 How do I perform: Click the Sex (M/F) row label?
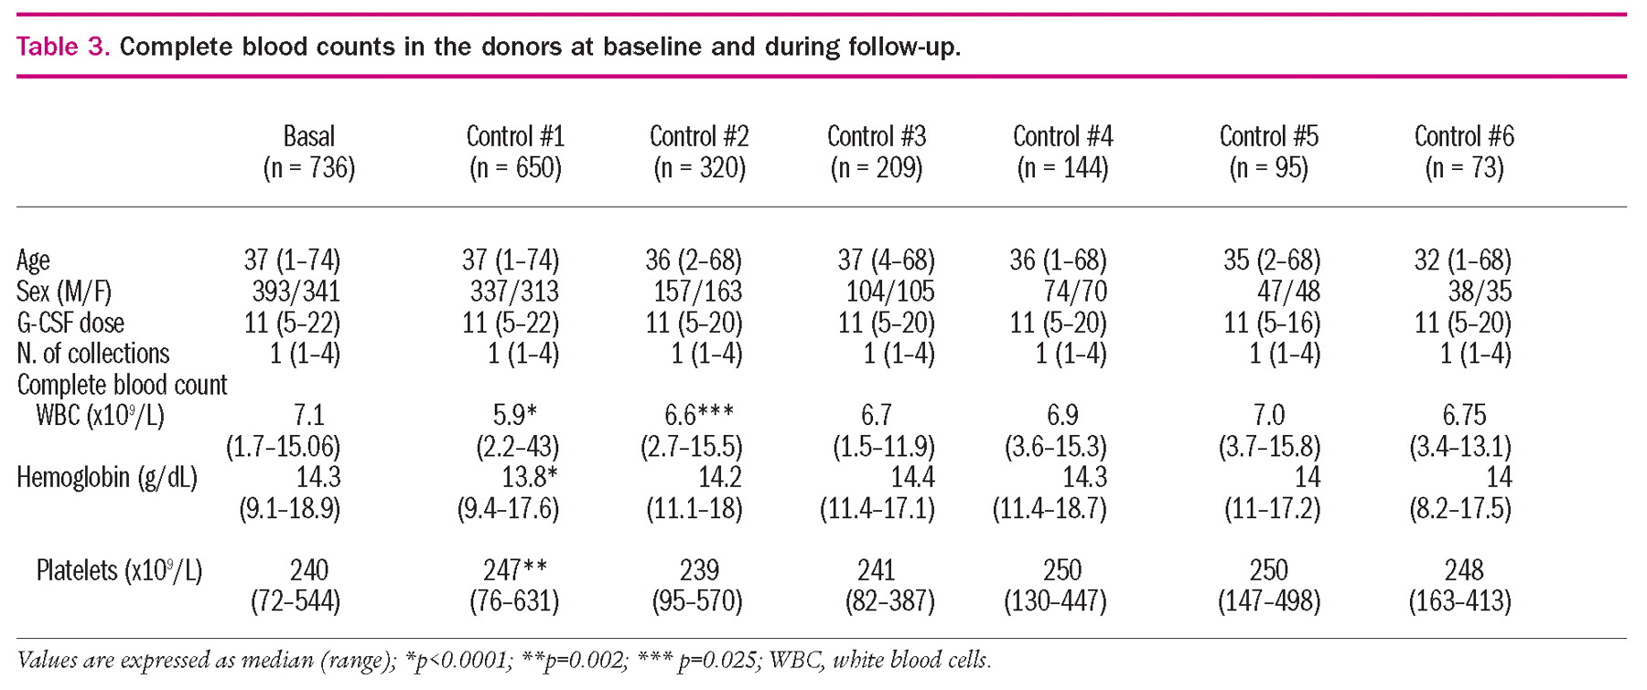point(64,292)
